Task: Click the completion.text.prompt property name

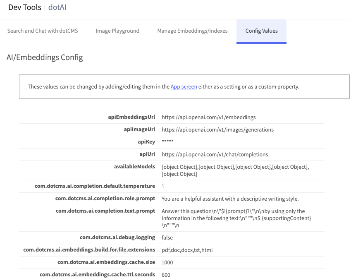Action: (105, 211)
